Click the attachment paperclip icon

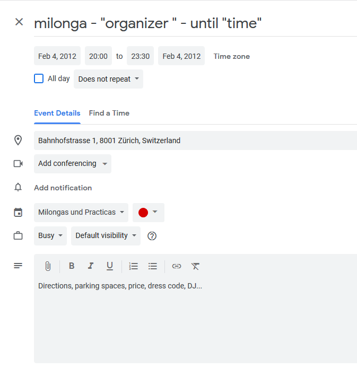click(x=48, y=266)
